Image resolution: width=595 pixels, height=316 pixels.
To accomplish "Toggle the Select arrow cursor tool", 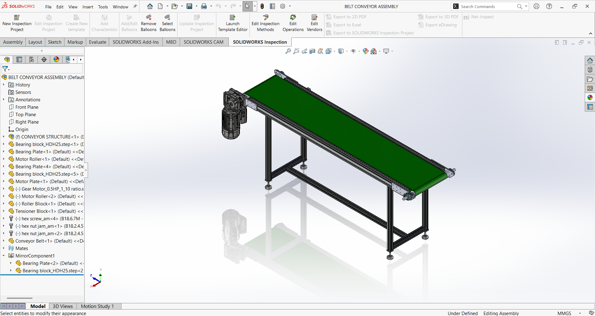I will [247, 6].
